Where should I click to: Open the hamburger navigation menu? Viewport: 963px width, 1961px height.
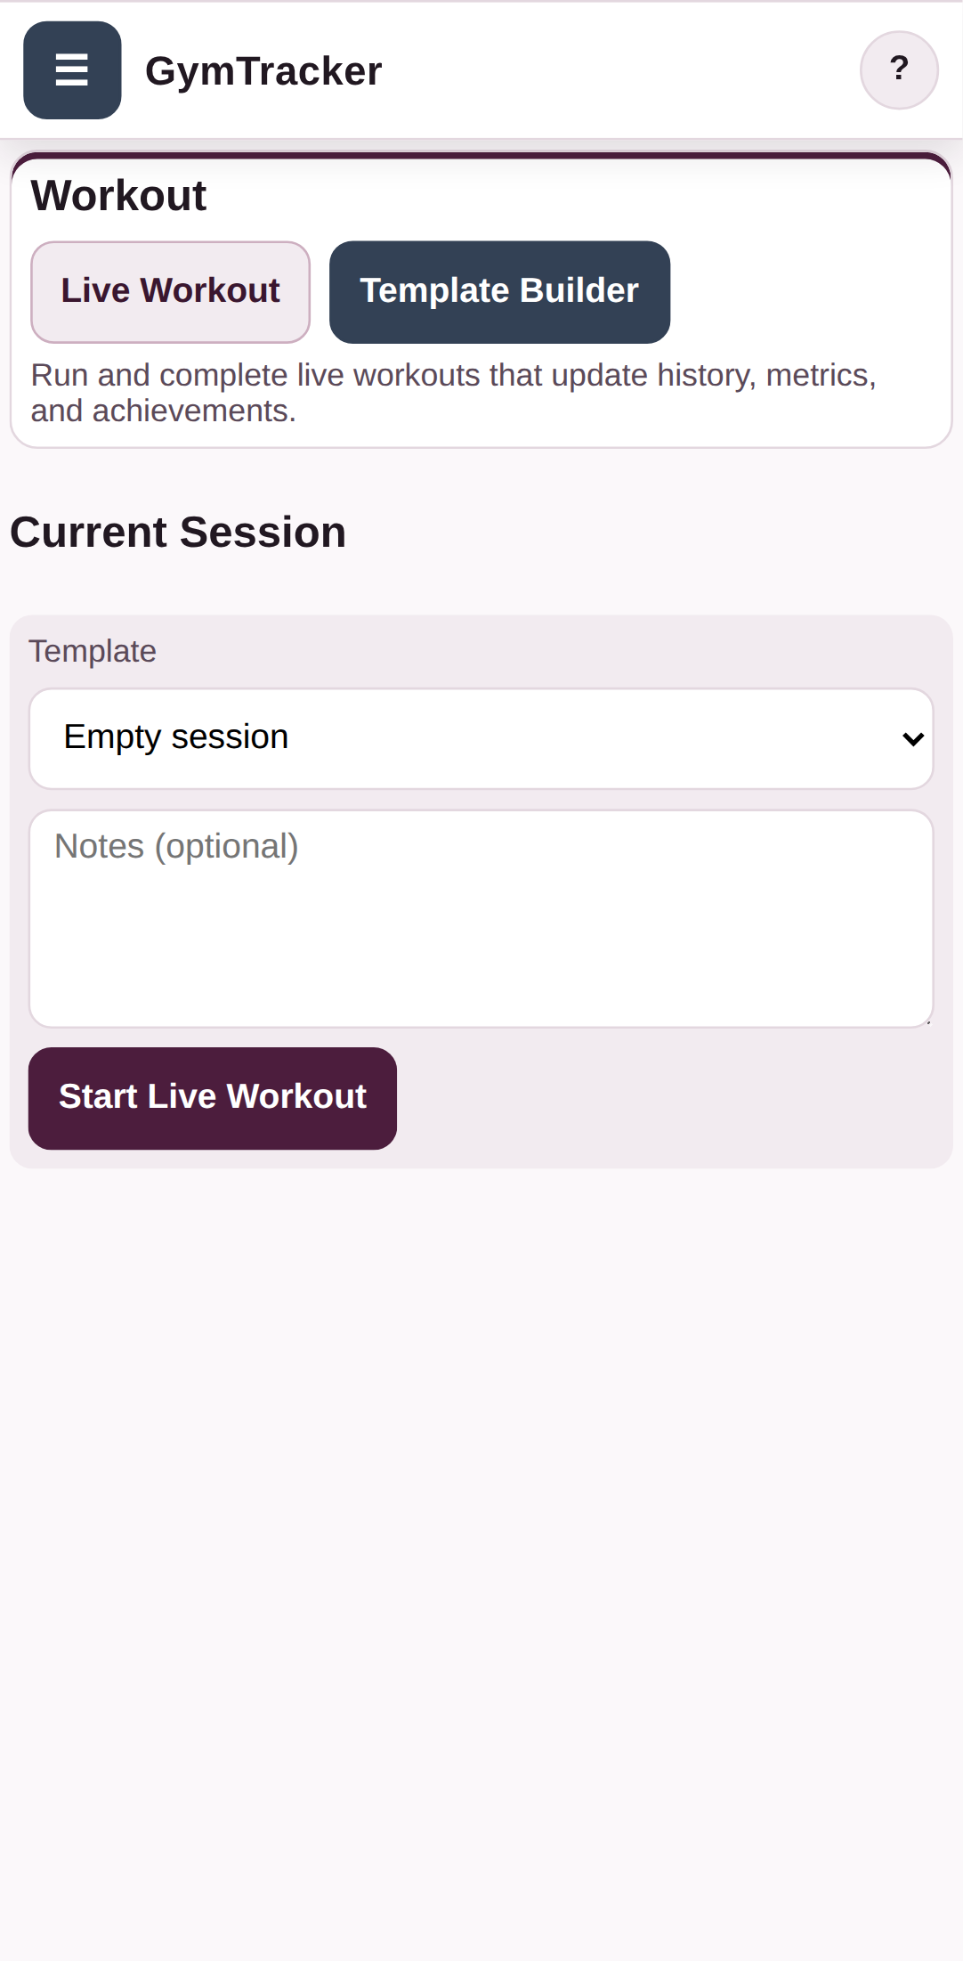pos(71,70)
